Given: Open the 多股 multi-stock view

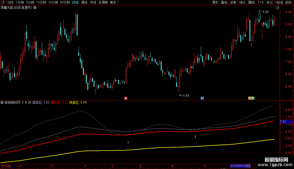Looking at the screenshot, I should click(x=233, y=2).
